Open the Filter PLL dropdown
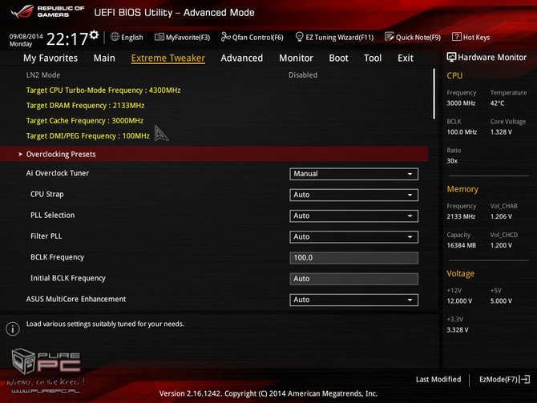537x403 pixels. pyautogui.click(x=353, y=237)
